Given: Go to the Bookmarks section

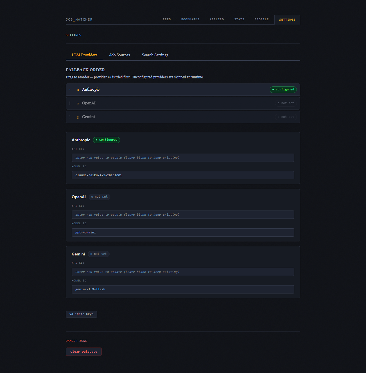Looking at the screenshot, I should point(190,19).
